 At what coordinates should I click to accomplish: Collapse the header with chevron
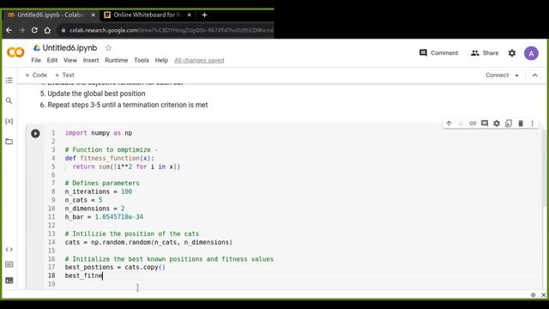tap(535, 76)
